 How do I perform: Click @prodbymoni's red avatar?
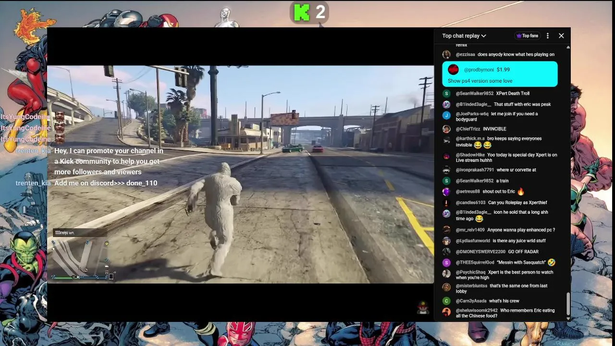453,70
